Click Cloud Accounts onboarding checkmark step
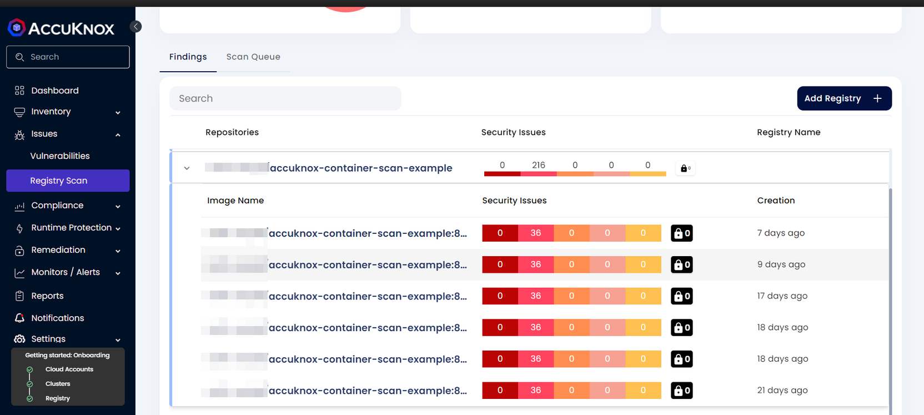This screenshot has width=924, height=415. [x=30, y=369]
